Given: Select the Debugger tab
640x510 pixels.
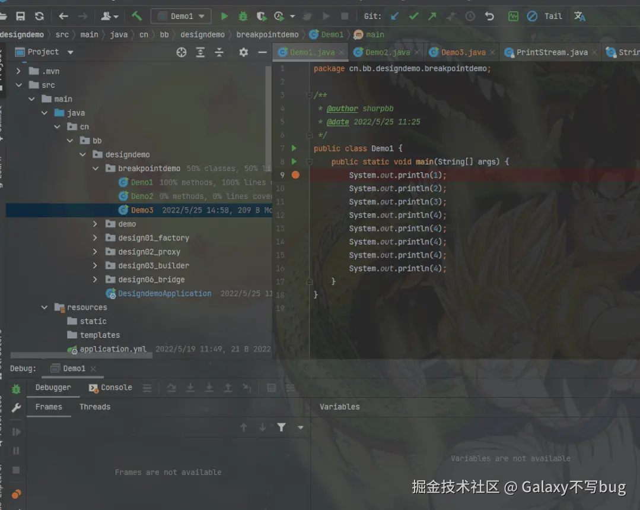Looking at the screenshot, I should [x=53, y=388].
